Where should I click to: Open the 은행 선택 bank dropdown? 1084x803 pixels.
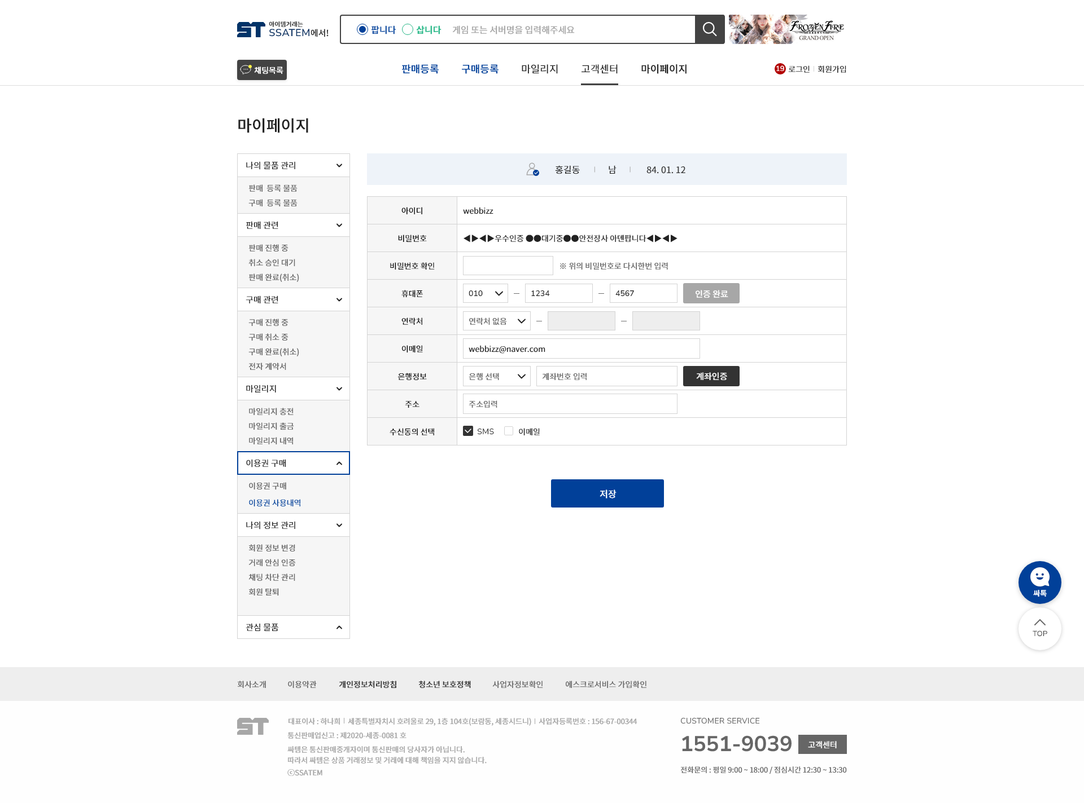[x=497, y=376]
